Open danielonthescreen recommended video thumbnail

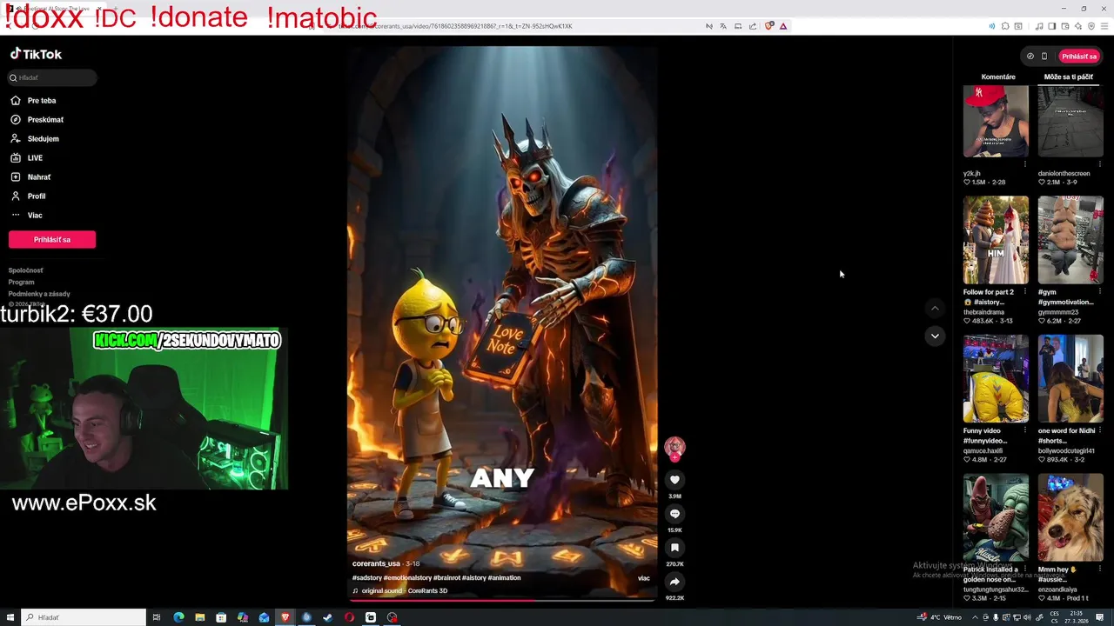coord(1070,122)
